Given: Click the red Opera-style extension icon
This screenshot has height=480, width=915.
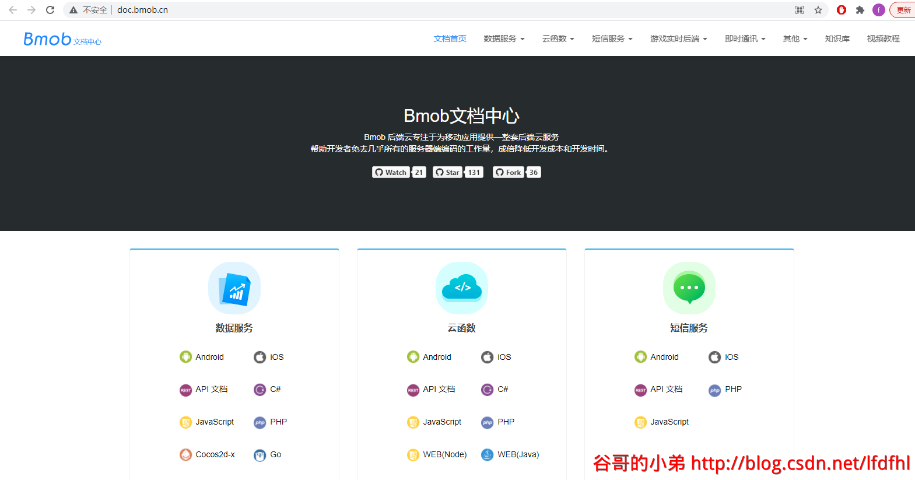Looking at the screenshot, I should (842, 10).
